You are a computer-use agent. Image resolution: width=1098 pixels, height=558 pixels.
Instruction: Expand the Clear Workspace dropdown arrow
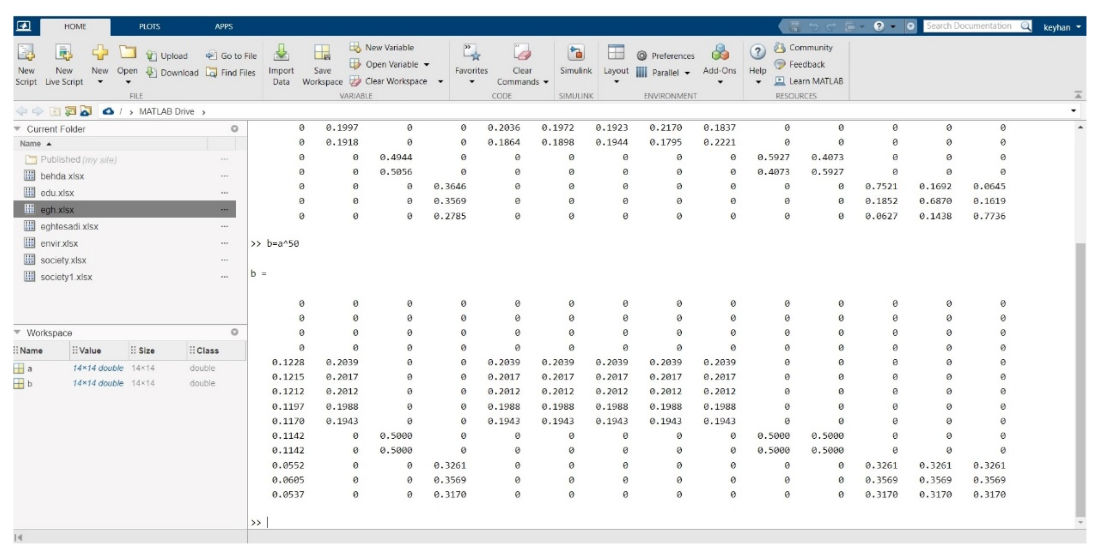click(x=440, y=81)
